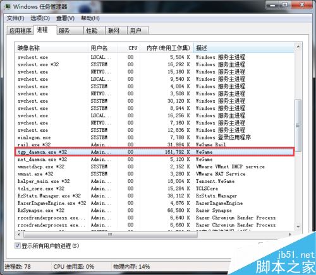Click the 161,792 K memory value

[x=178, y=152]
